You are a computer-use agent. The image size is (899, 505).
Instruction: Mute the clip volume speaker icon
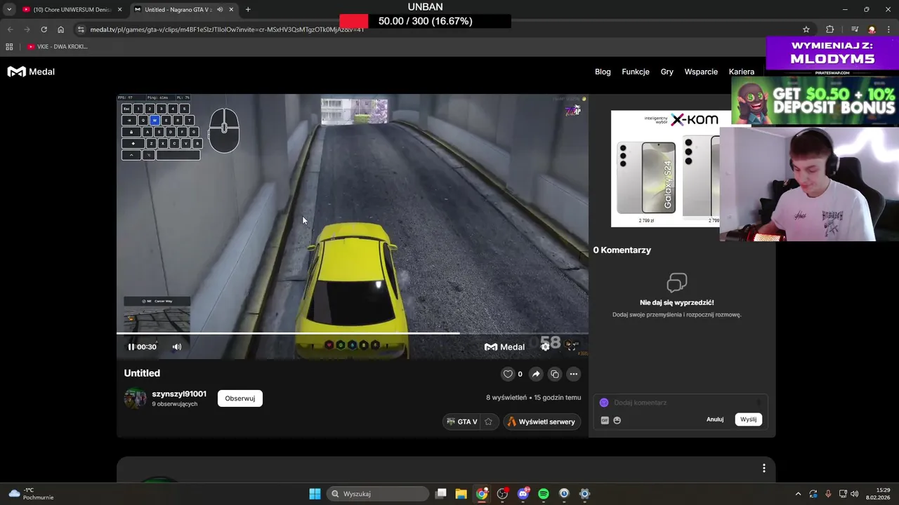tap(177, 346)
